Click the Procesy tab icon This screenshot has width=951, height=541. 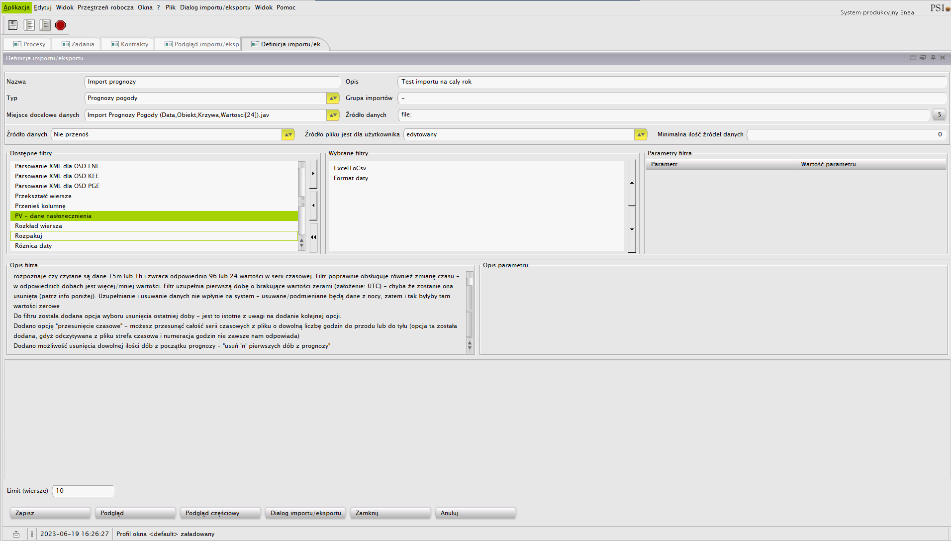[x=17, y=44]
